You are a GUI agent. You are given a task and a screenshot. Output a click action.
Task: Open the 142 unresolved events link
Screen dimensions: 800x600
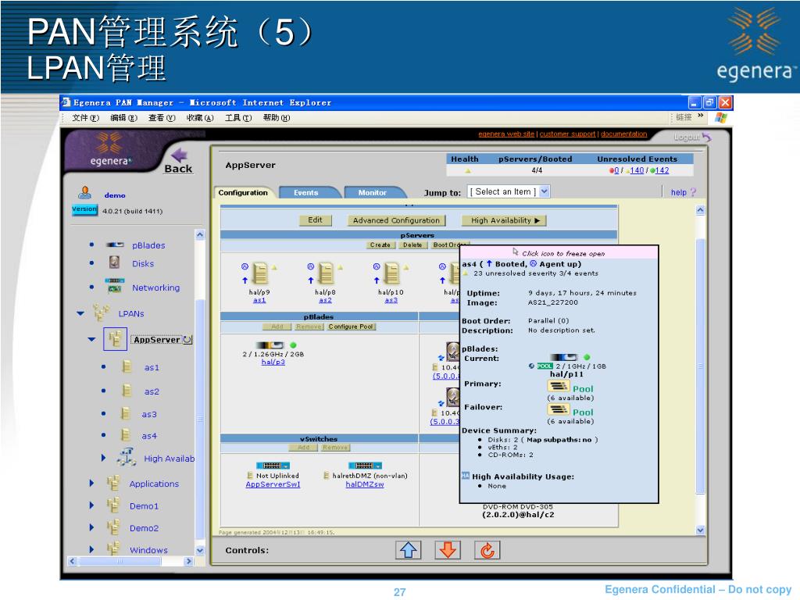pos(662,170)
